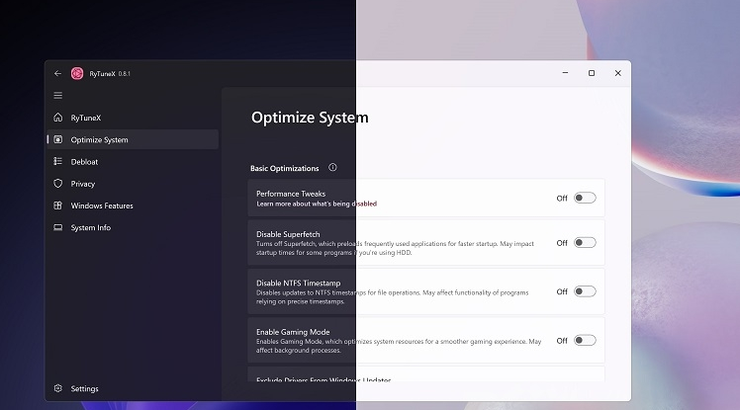
Task: Click the Disable Superfetch title text
Action: (x=288, y=234)
